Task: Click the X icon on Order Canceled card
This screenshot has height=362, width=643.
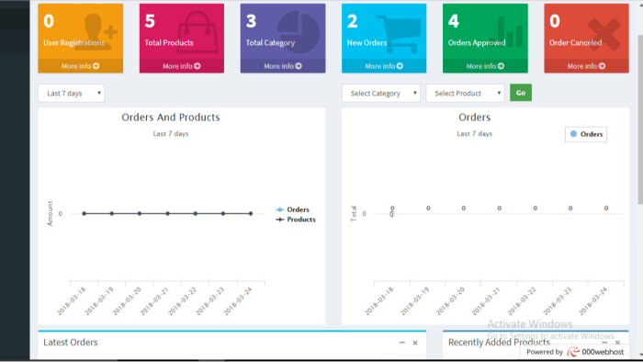Action: point(604,34)
